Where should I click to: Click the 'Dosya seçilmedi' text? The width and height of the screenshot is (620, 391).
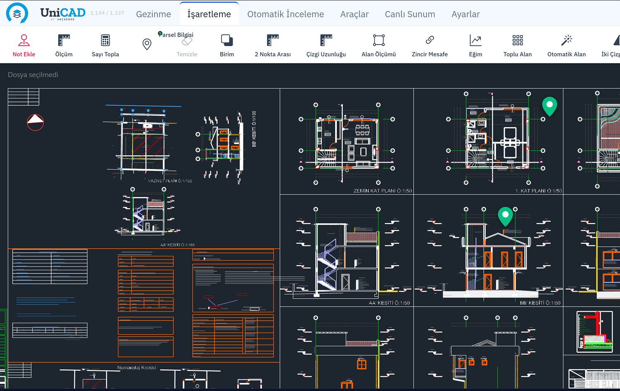[x=33, y=75]
